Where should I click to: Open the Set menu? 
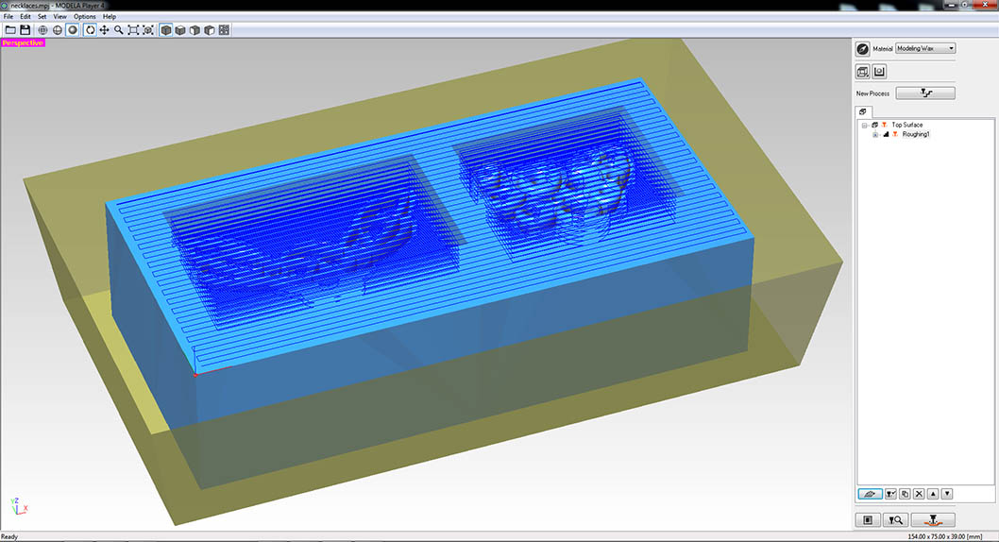tap(42, 17)
